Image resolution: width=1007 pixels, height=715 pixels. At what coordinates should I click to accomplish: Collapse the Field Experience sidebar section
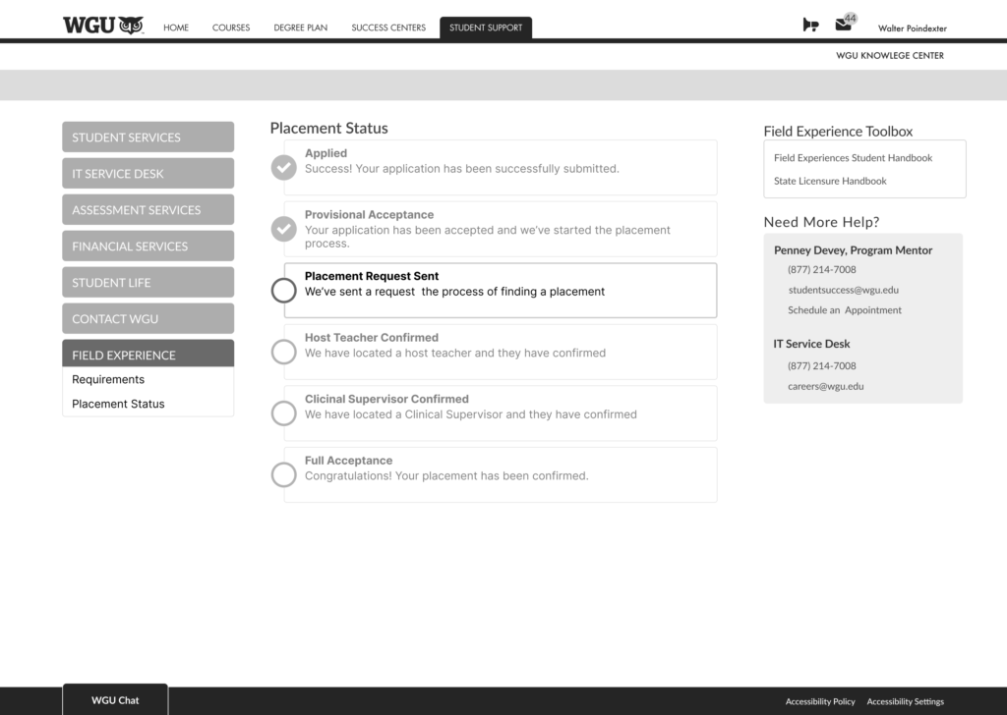point(148,355)
